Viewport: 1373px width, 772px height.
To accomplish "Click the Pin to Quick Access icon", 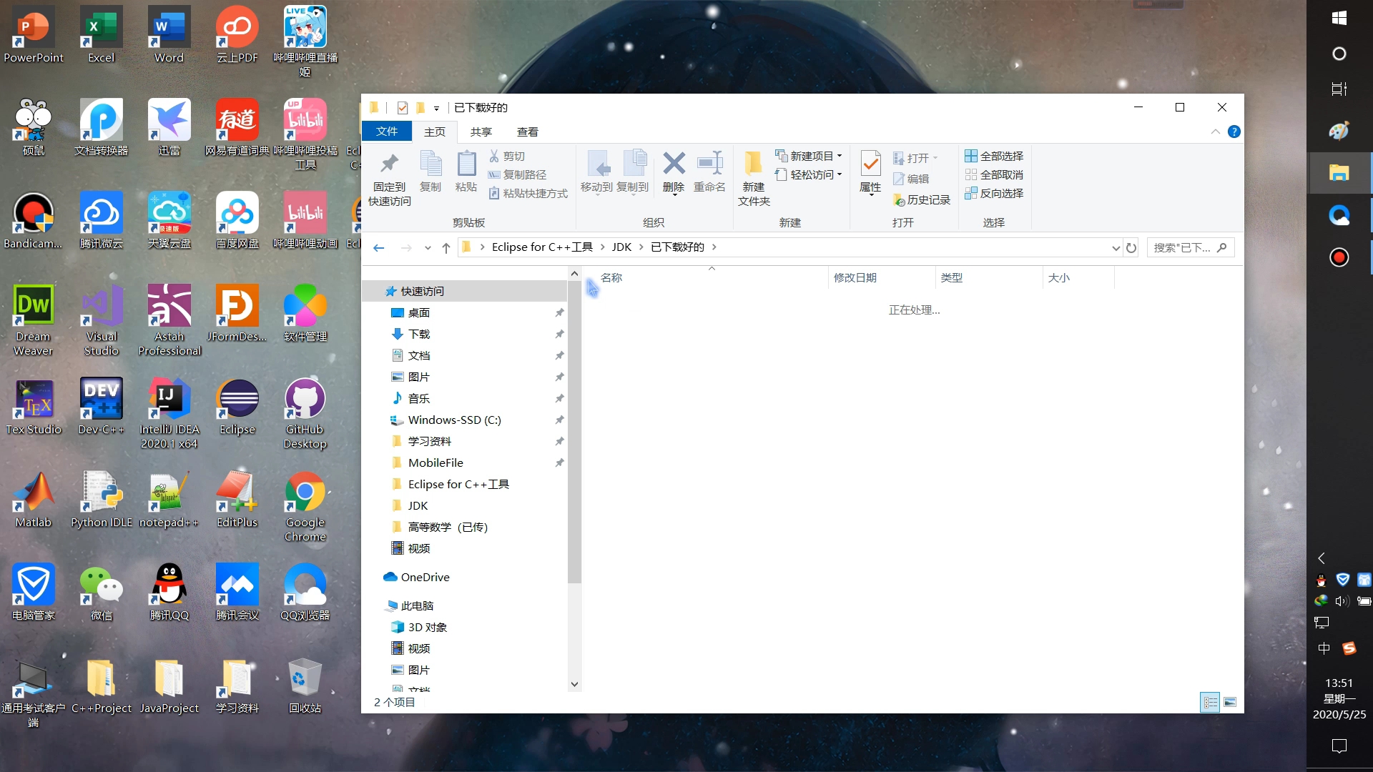I will (389, 164).
